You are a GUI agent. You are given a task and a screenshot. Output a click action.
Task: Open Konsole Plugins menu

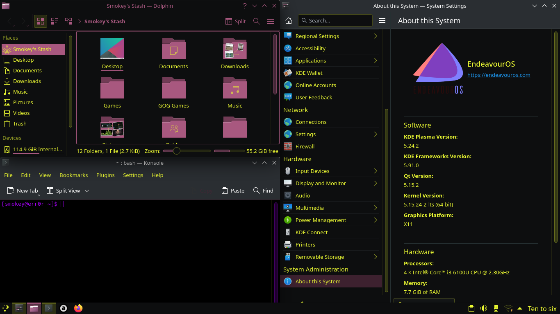click(x=105, y=175)
